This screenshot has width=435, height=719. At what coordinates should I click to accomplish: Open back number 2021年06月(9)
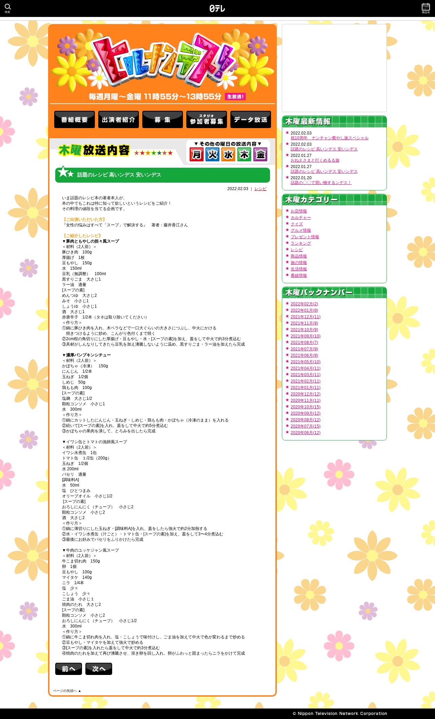304,355
